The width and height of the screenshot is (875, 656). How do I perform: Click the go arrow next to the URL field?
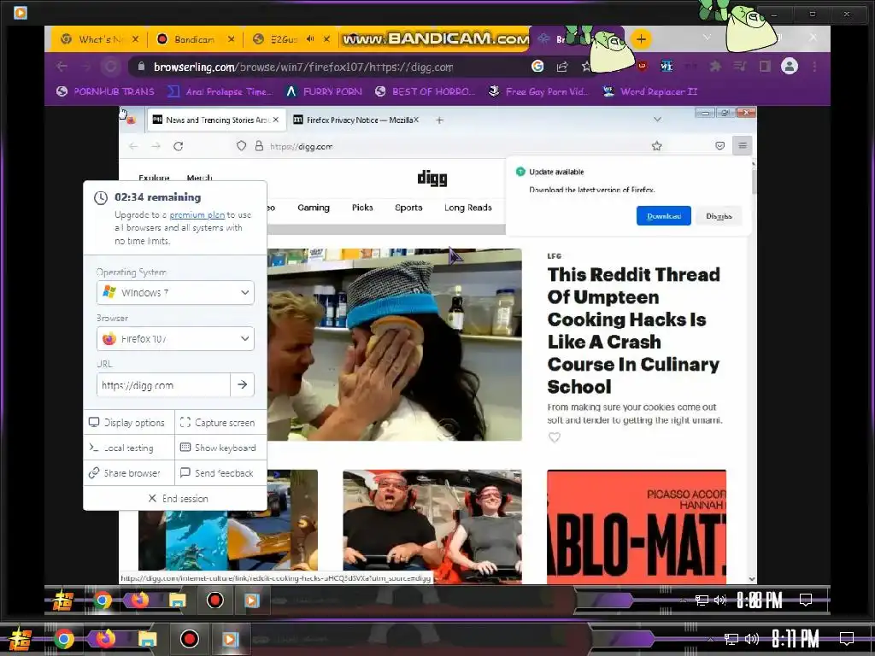tap(242, 384)
